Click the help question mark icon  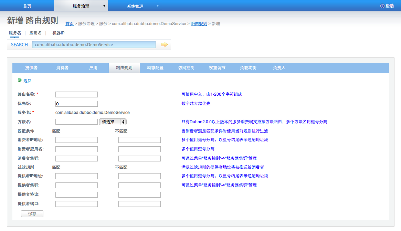(382, 6)
